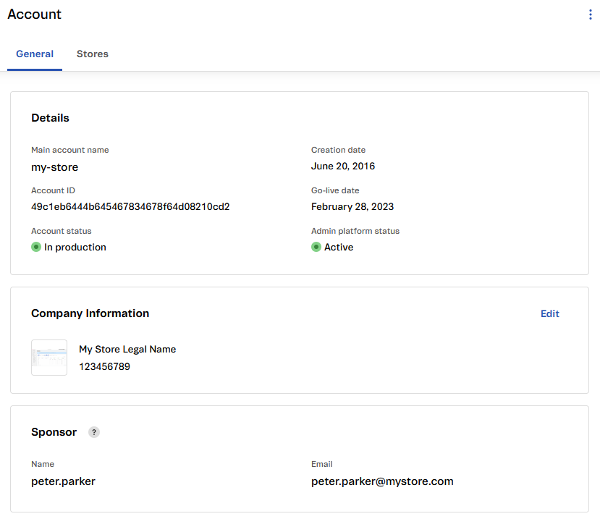
Task: Click the My Store Legal Name text
Action: 127,349
